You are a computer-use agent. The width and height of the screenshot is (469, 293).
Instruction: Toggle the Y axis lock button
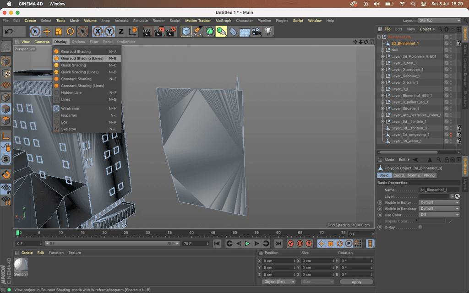coord(109,31)
